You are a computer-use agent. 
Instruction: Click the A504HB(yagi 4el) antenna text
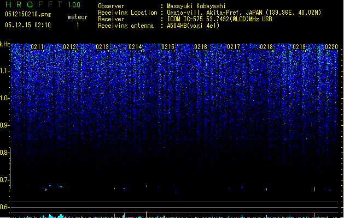(x=193, y=26)
